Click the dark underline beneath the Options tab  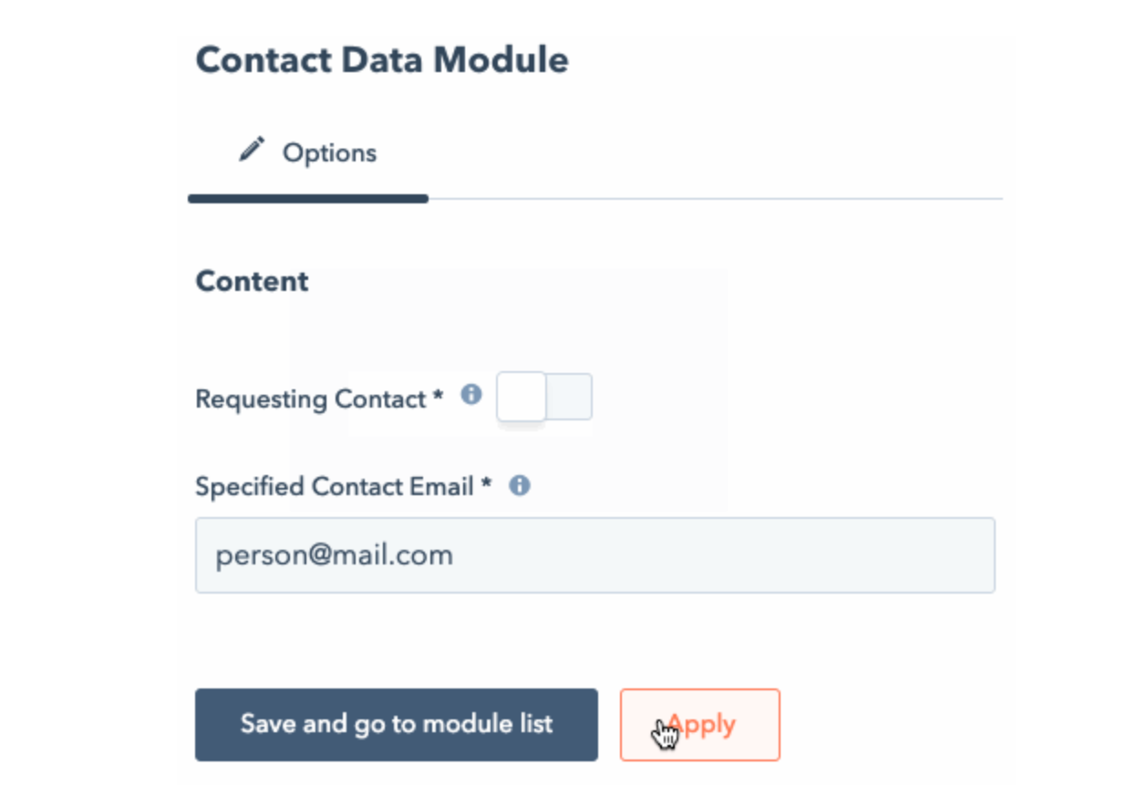click(x=308, y=199)
